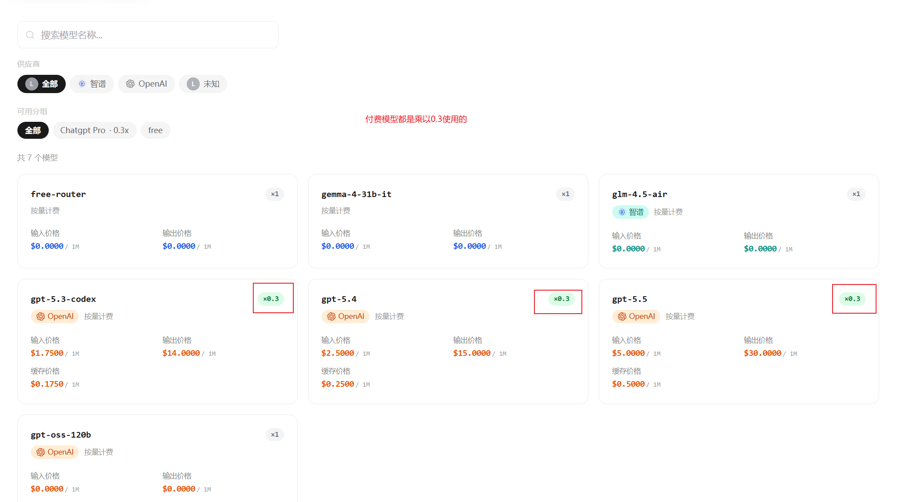Click the ×1 badge on gemma-4-31b-it
The width and height of the screenshot is (900, 502).
565,194
